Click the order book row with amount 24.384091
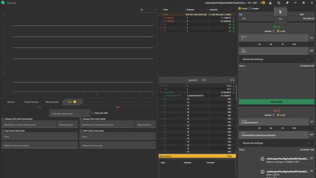This screenshot has height=178, width=316. click(x=197, y=95)
